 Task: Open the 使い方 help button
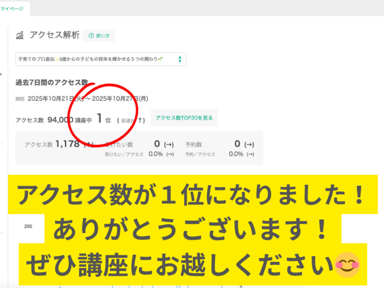point(98,36)
